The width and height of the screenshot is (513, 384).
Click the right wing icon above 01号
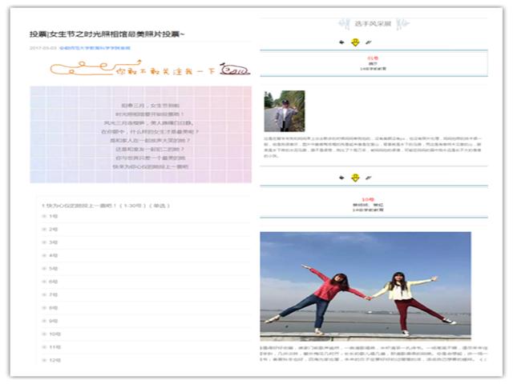click(368, 42)
